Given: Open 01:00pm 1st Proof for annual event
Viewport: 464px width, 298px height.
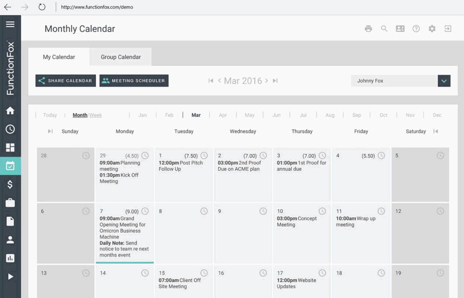Looking at the screenshot, I should (301, 166).
